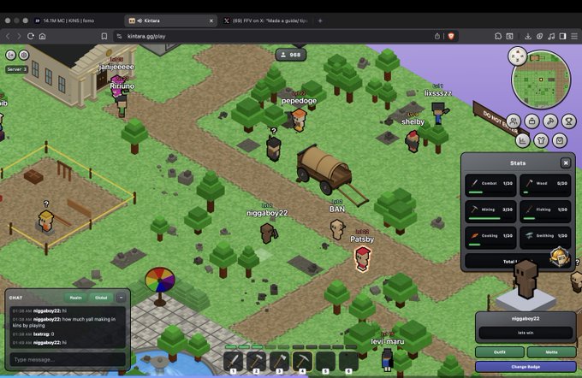Select hotbar slot 4 pickaxe

302,362
